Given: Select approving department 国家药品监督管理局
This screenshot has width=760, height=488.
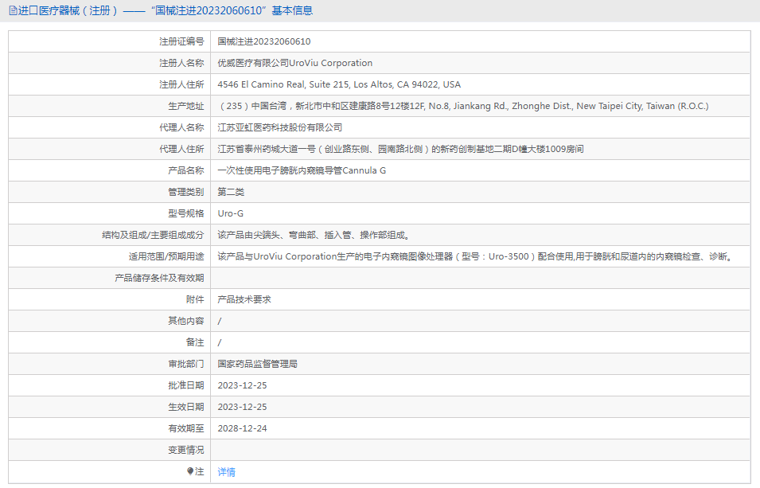Looking at the screenshot, I should tap(257, 364).
